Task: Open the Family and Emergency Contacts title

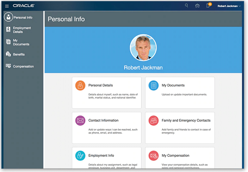Action: (x=186, y=120)
